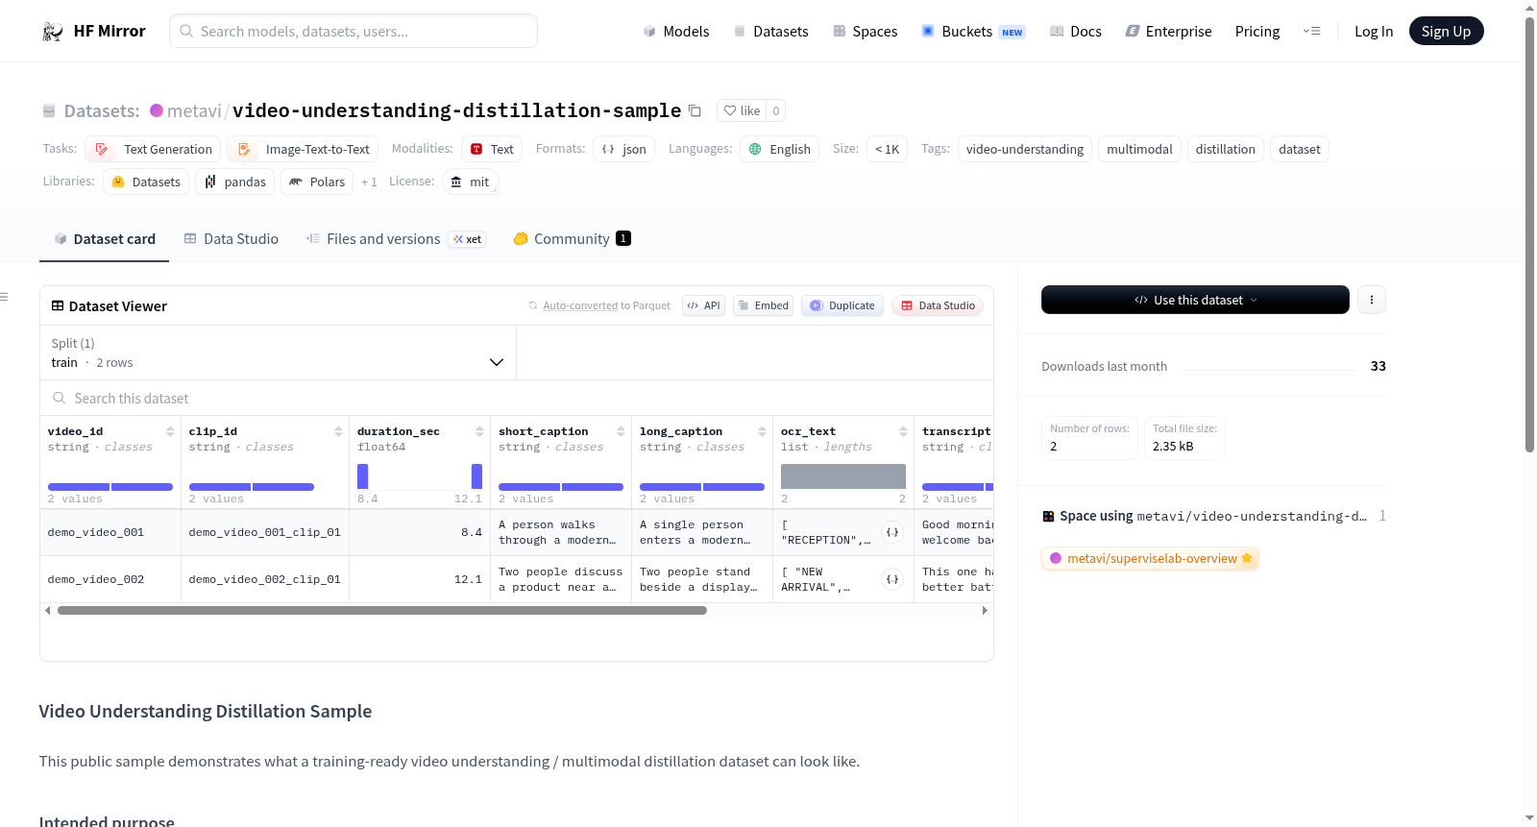Click the video-understanding tag
This screenshot has width=1537, height=827.
[1025, 149]
